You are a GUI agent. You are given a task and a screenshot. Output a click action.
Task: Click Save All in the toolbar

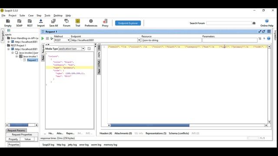click(x=53, y=23)
